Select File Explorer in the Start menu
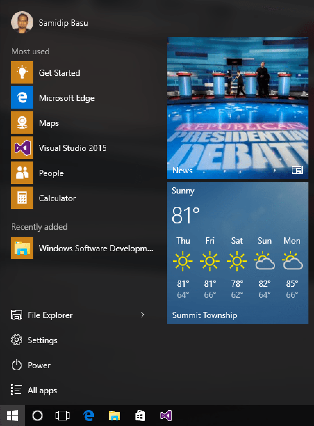The width and height of the screenshot is (314, 426). pos(50,315)
